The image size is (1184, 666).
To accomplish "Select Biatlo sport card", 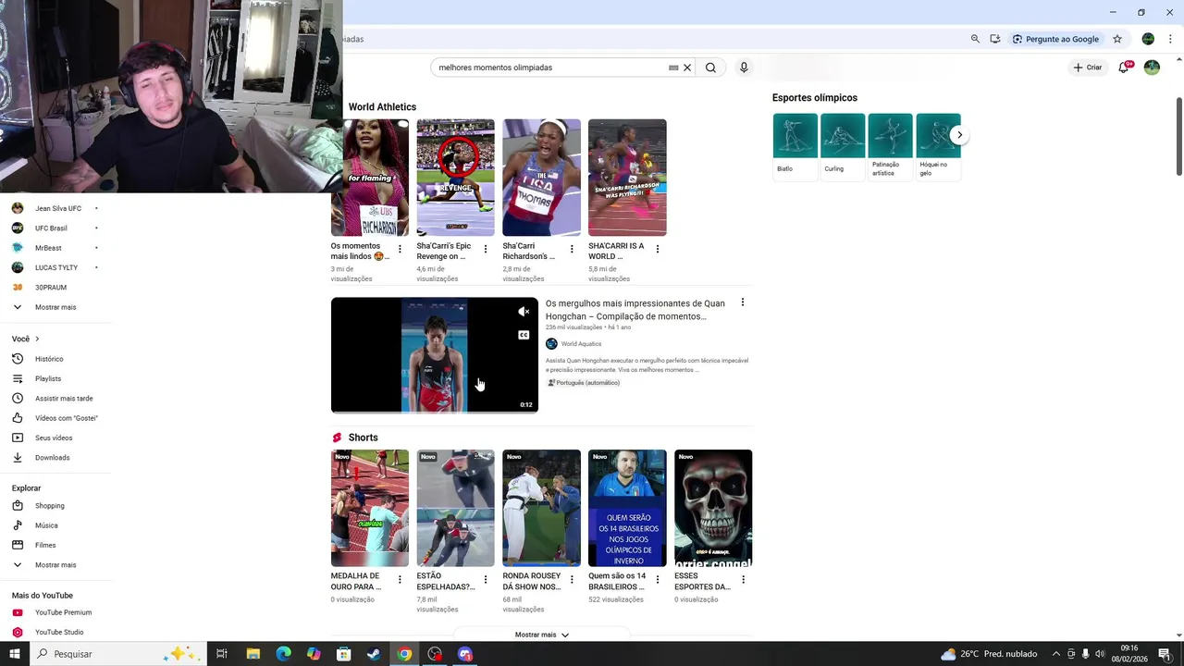I will click(x=795, y=145).
